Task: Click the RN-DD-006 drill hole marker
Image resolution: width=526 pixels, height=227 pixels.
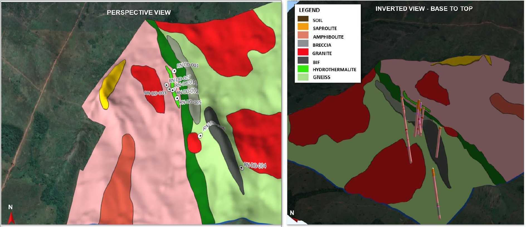Action: point(200,136)
